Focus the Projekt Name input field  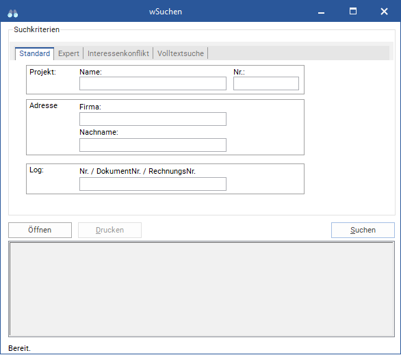153,83
